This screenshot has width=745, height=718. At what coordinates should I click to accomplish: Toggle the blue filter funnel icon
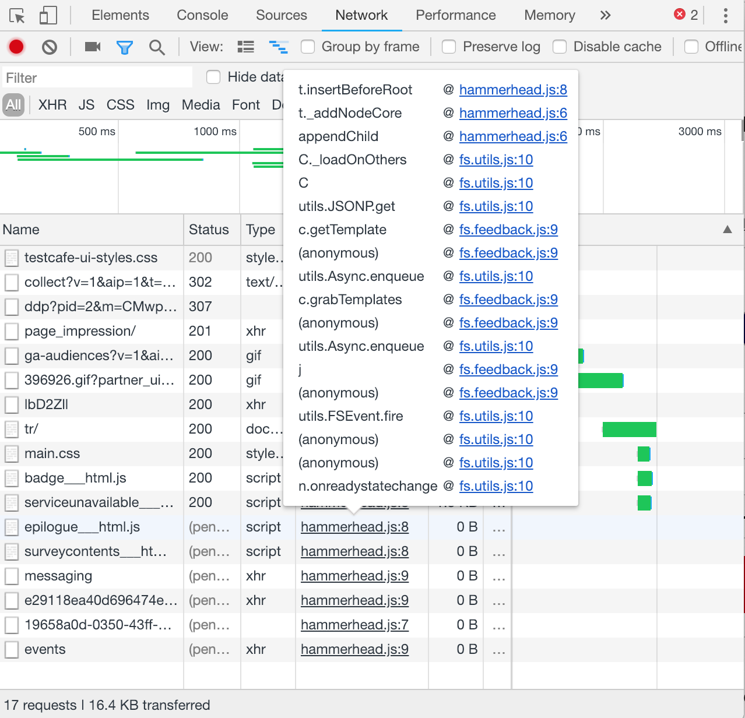[125, 47]
